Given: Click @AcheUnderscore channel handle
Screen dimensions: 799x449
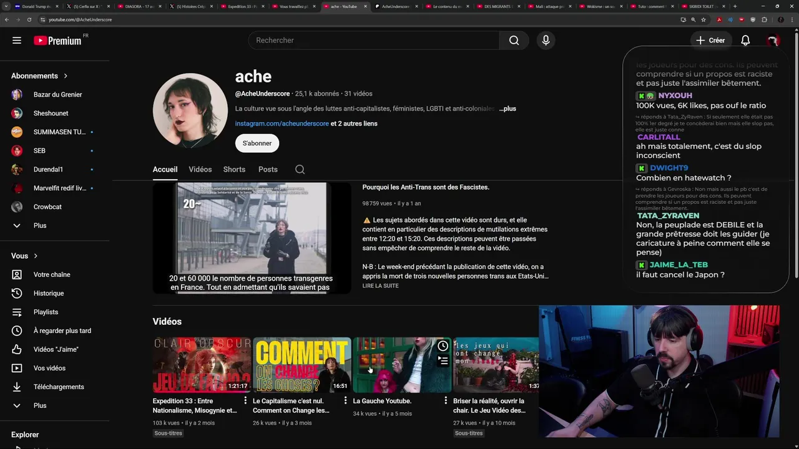Looking at the screenshot, I should pos(262,94).
